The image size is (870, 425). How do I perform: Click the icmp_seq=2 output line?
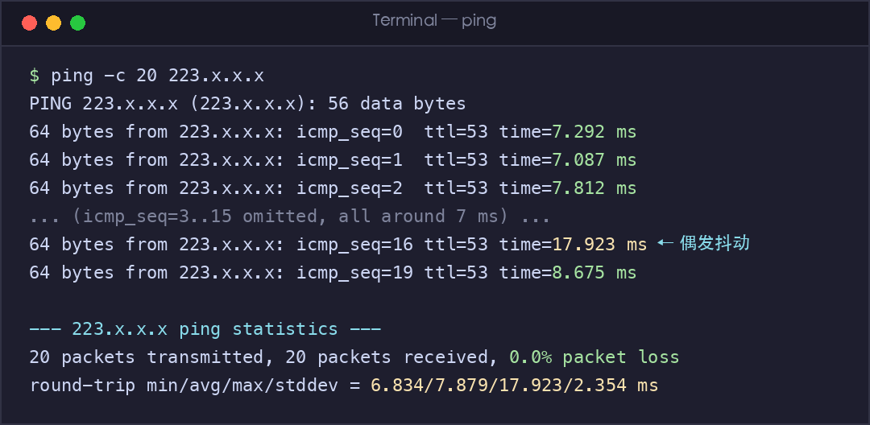pos(333,188)
